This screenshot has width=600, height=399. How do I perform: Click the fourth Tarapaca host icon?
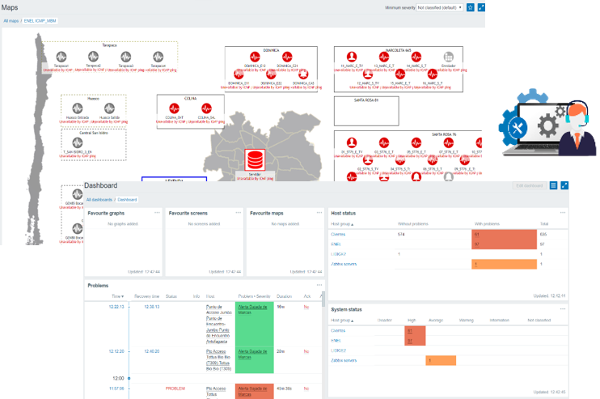(158, 57)
